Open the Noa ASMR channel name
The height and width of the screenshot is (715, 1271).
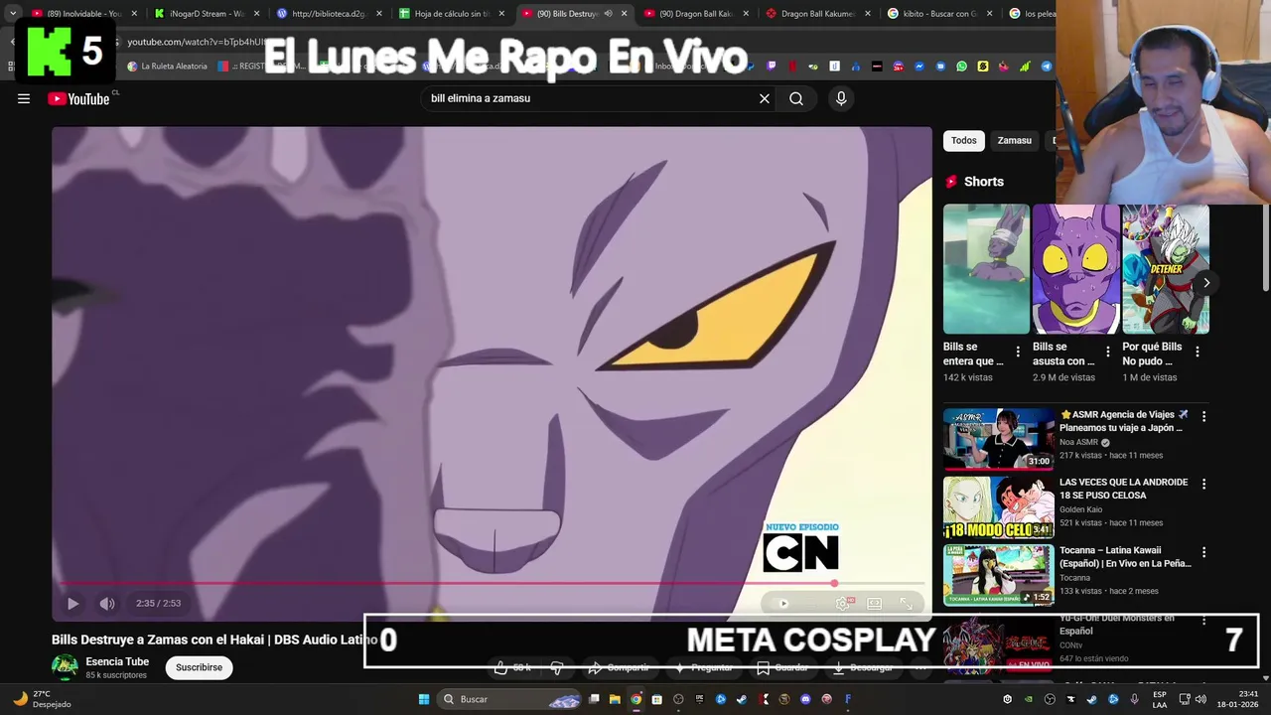point(1079,443)
